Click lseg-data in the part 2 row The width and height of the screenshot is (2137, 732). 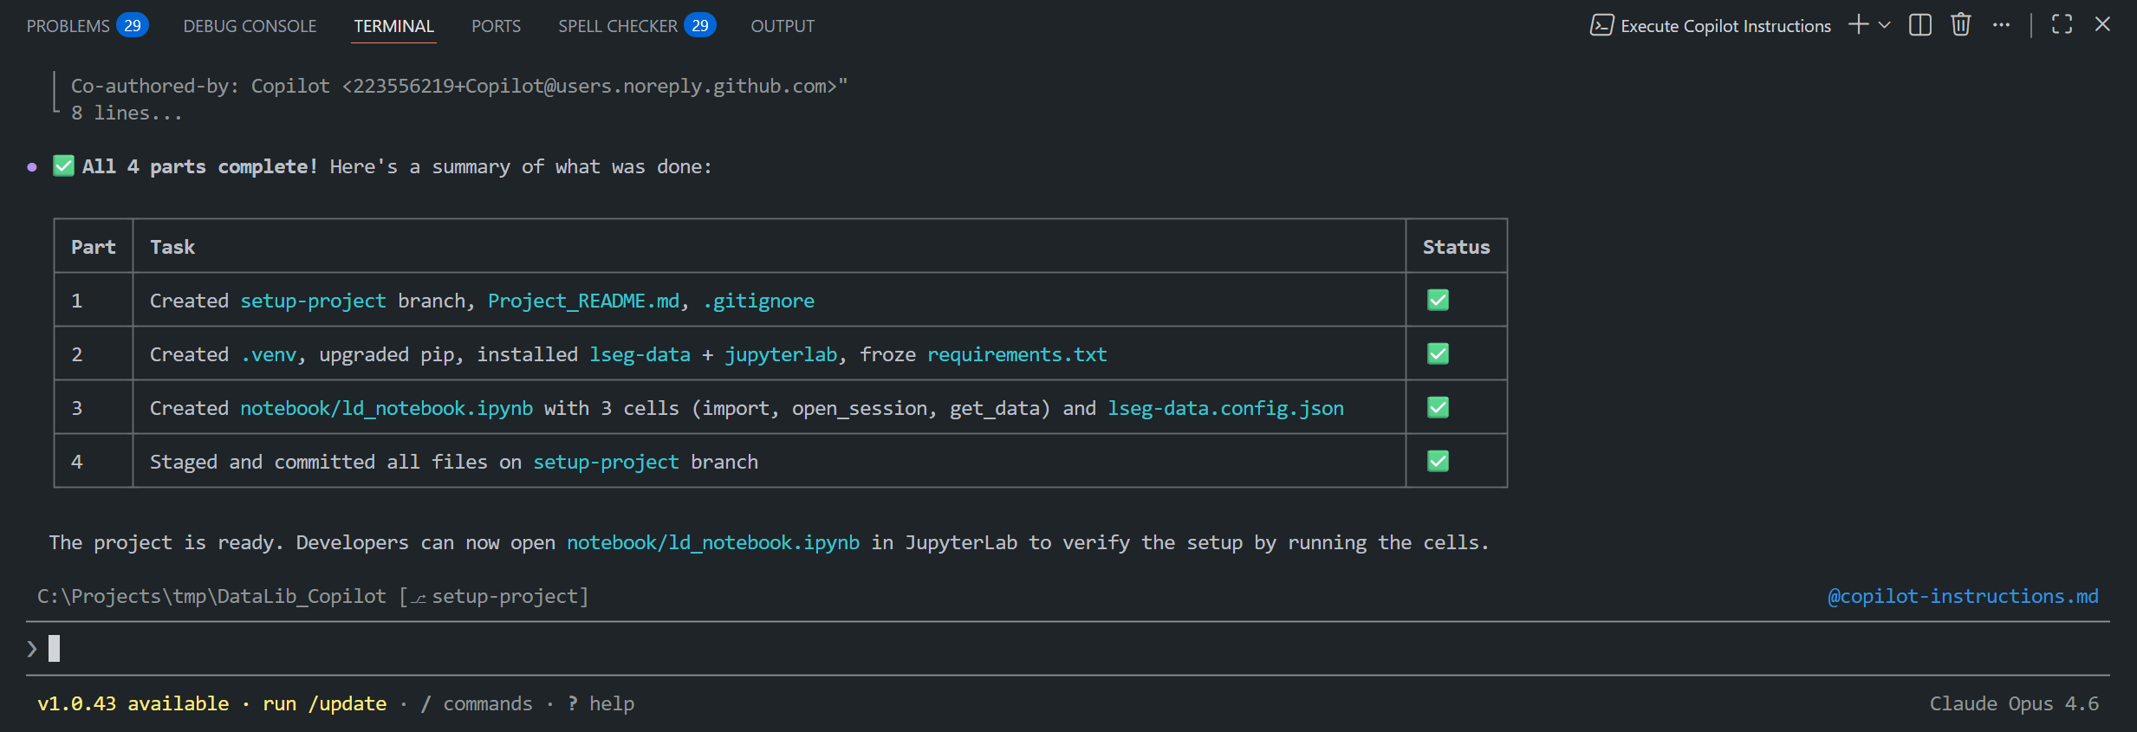640,354
